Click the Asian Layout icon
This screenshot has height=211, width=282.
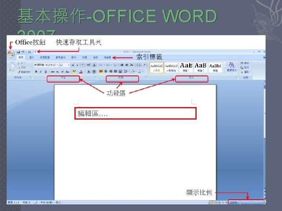pos(132,65)
